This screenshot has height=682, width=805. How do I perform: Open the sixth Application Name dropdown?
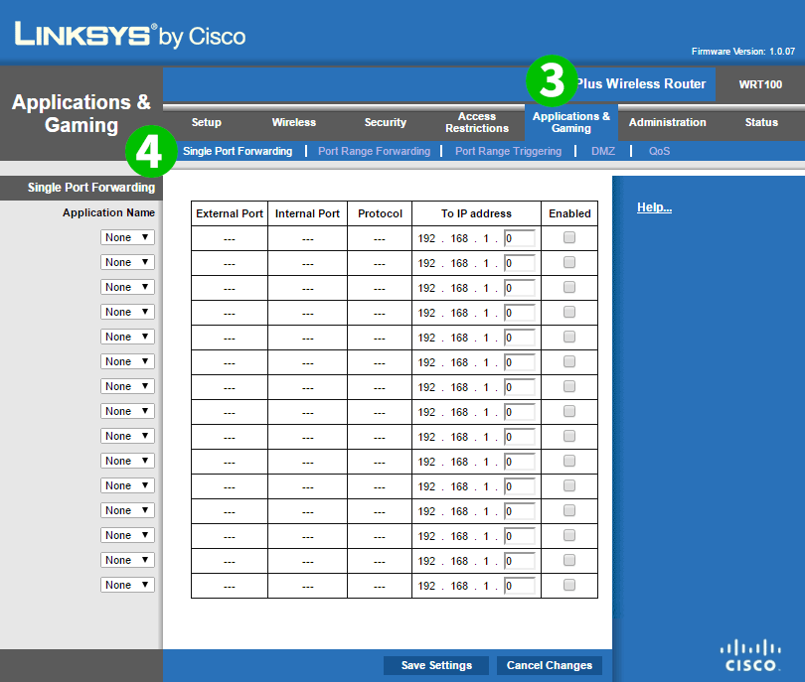tap(127, 361)
